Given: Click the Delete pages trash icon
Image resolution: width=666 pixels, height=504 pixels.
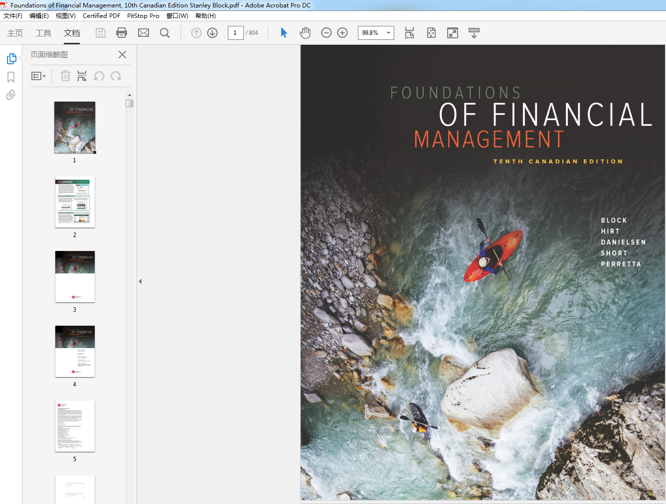Looking at the screenshot, I should coord(65,76).
